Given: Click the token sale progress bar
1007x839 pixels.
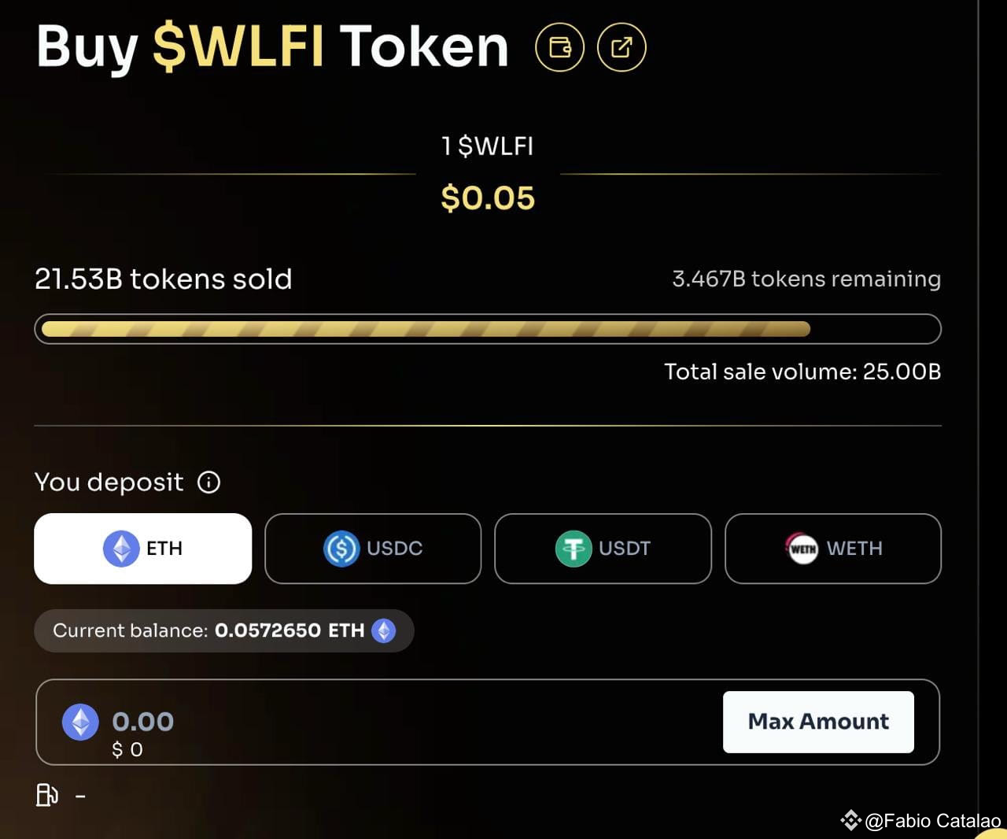Looking at the screenshot, I should click(x=488, y=329).
